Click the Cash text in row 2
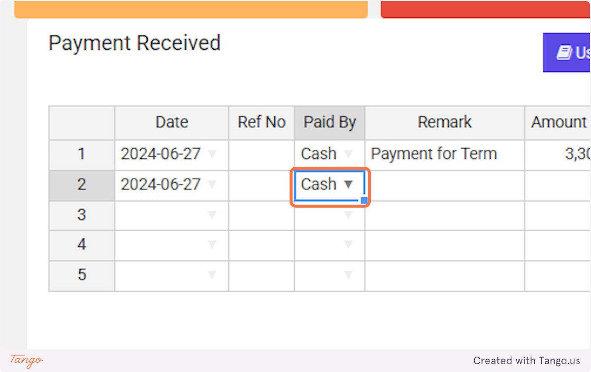 coord(319,185)
